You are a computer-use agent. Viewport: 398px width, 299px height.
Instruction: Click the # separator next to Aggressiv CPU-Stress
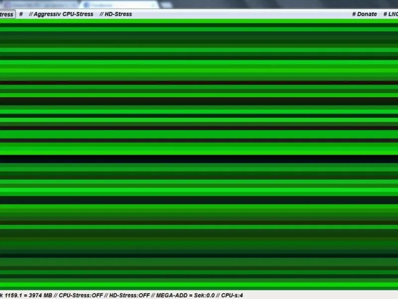click(x=21, y=14)
